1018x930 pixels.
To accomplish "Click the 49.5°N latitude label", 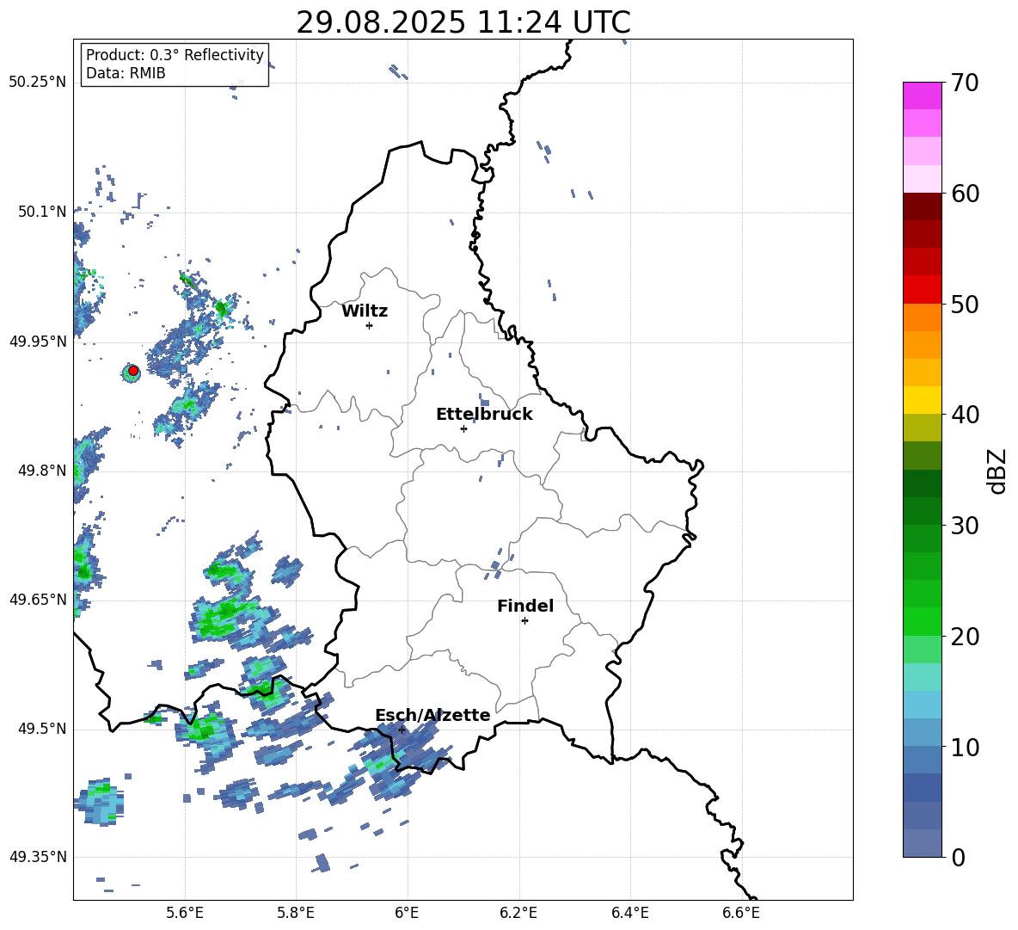I will (42, 729).
